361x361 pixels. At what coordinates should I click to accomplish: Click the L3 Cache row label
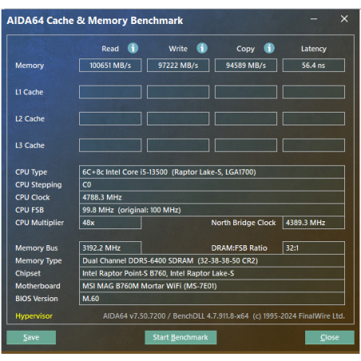(x=30, y=145)
